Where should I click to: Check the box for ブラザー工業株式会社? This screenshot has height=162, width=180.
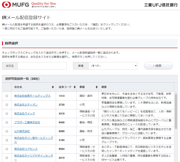(7, 122)
